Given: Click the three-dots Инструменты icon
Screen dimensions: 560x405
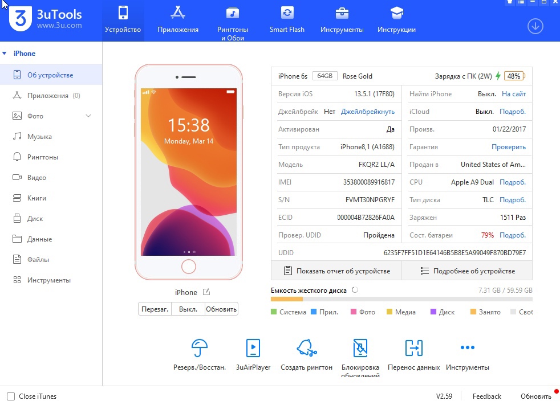Looking at the screenshot, I should coord(467,347).
